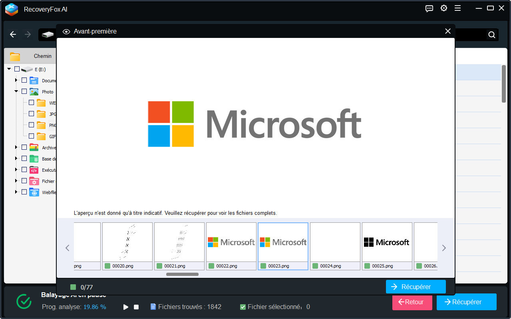Click the drive icon in the path bar
Viewport: 511px width, 319px height.
click(x=48, y=35)
